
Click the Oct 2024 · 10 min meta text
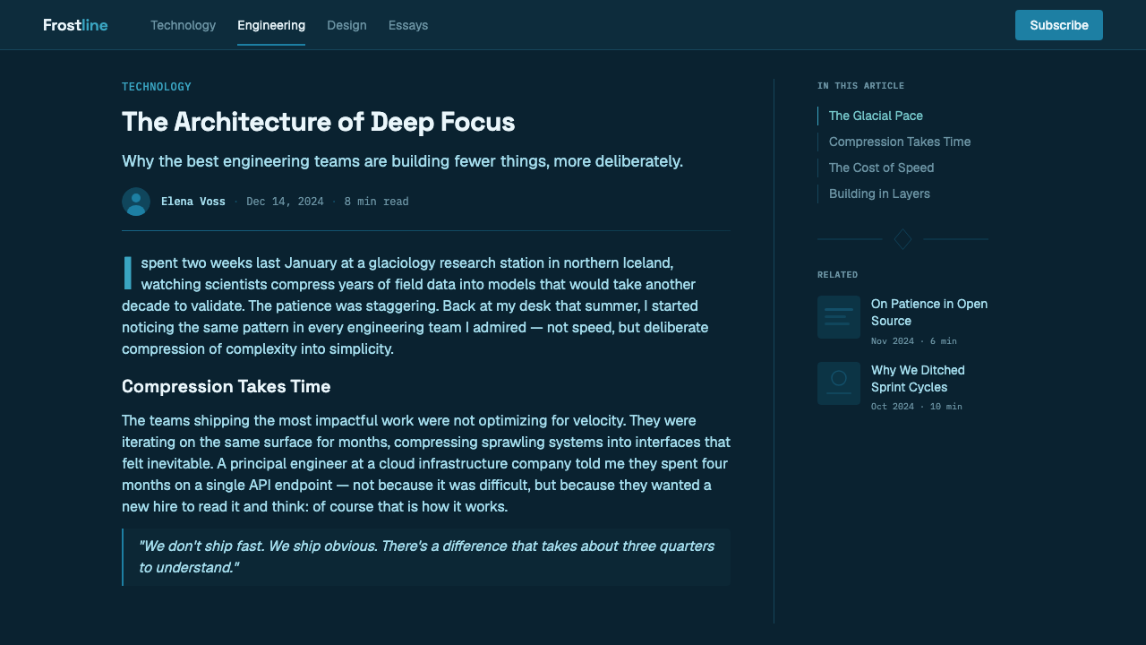(x=917, y=407)
